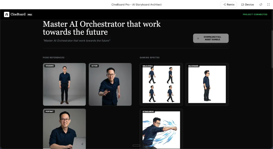Screen dimensions: 273x149
Task: Click the fullscreen icon in top bar
Action: [268, 5]
